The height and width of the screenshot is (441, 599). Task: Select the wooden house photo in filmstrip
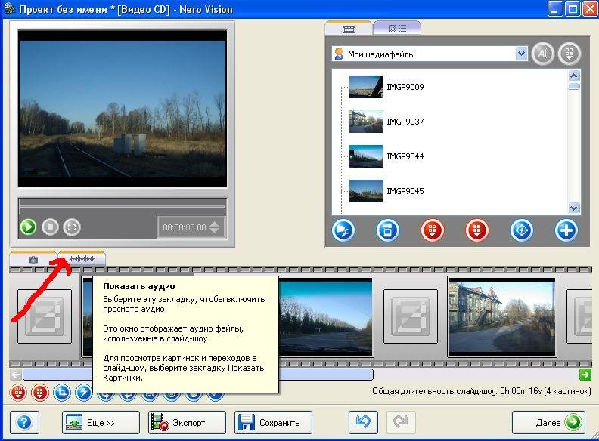(x=502, y=316)
